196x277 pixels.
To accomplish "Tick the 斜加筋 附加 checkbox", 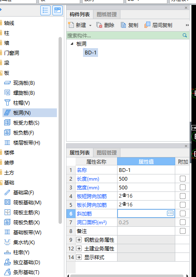I will (183, 213).
